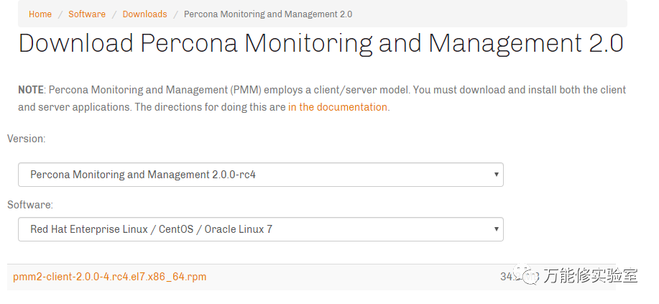The height and width of the screenshot is (304, 659).
Task: Select the Percona 2.0.0-rc4 version combo box
Action: [260, 175]
